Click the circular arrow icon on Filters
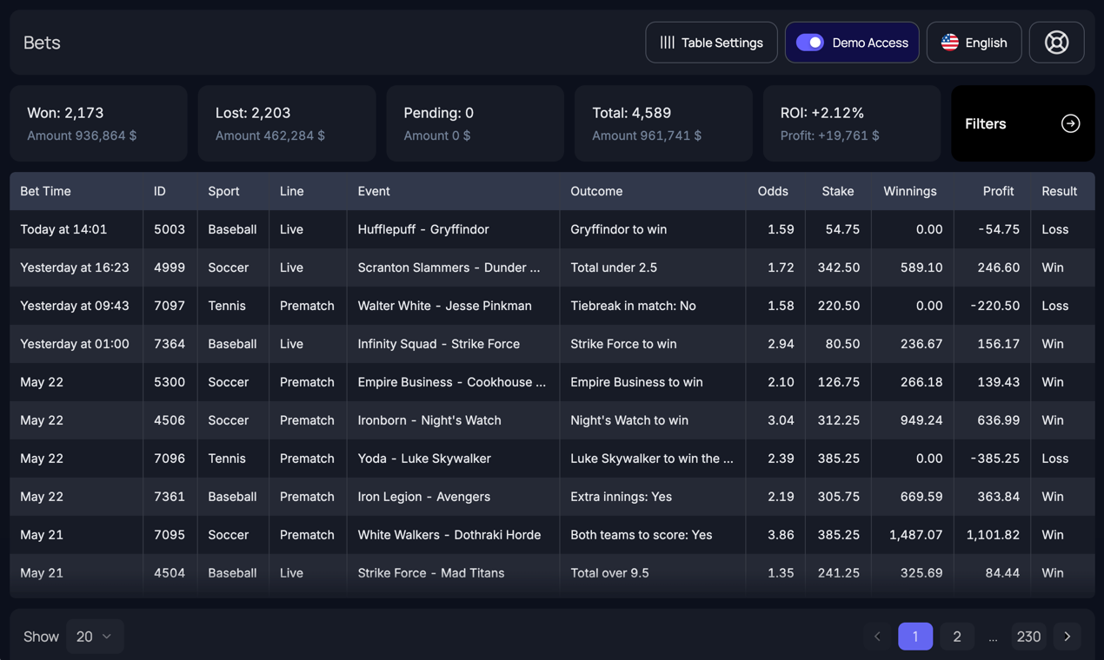 (x=1070, y=123)
